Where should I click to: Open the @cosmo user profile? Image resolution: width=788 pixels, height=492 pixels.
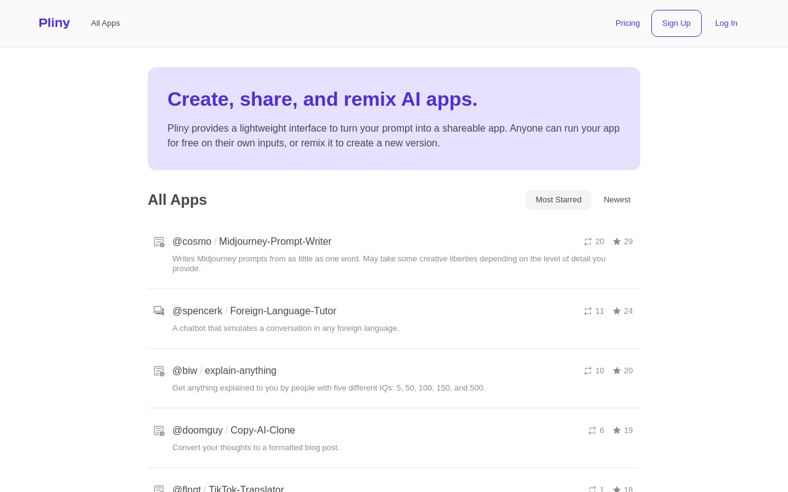191,242
